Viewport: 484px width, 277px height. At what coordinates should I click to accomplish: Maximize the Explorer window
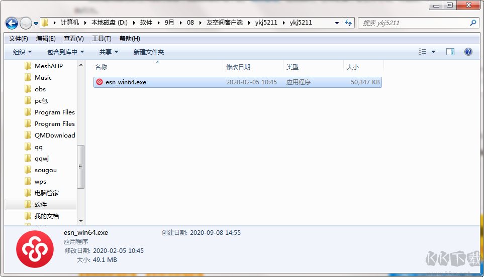(x=450, y=5)
